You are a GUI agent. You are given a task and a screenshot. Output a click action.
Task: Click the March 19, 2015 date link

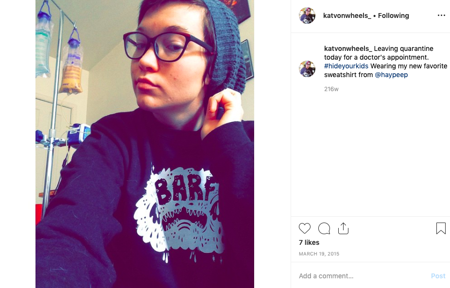[x=319, y=254]
